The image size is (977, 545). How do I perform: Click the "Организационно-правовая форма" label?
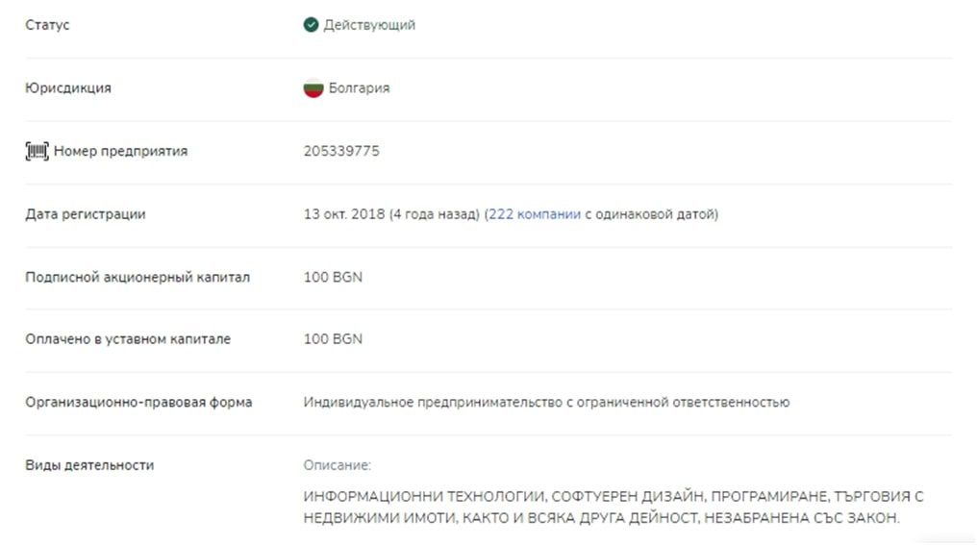(138, 403)
